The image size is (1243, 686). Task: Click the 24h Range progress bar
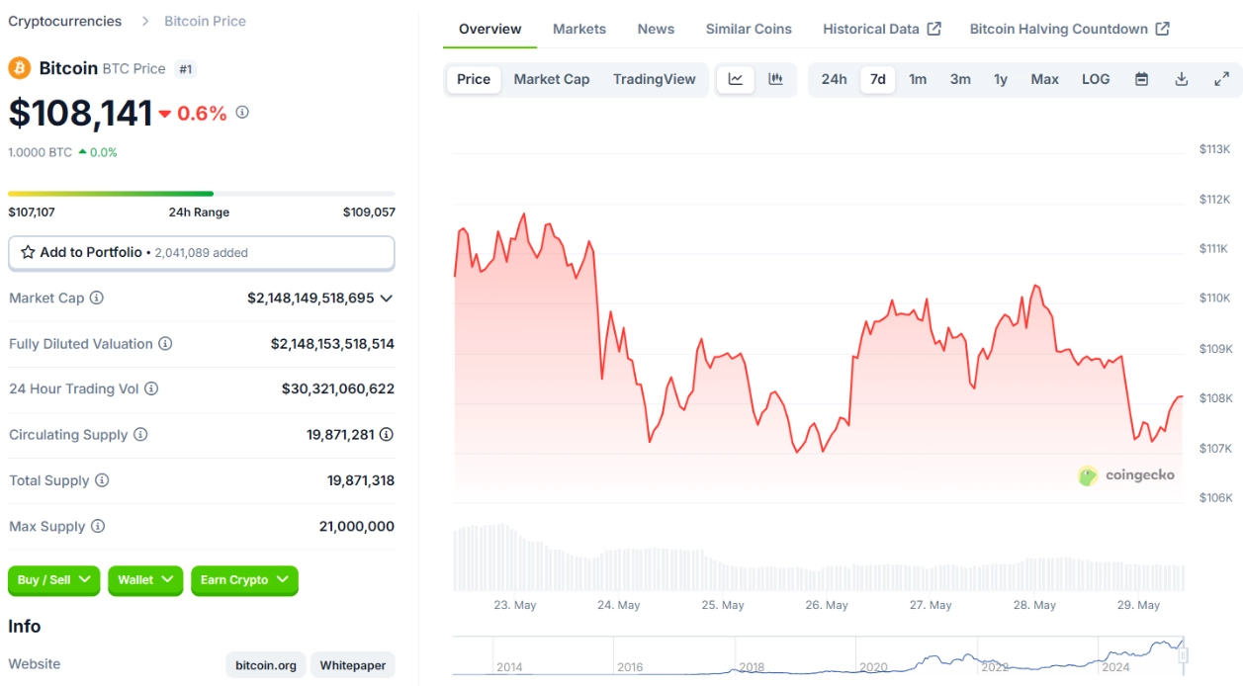tap(202, 194)
